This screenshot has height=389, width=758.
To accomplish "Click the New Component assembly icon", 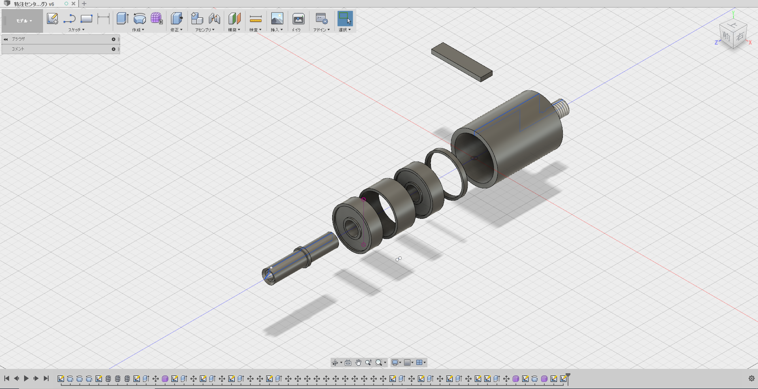I will pyautogui.click(x=197, y=19).
